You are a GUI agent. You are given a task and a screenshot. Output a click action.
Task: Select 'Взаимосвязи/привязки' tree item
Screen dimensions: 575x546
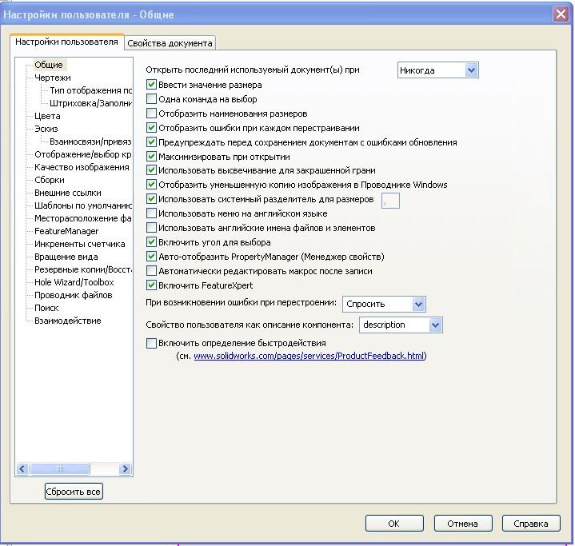[x=90, y=141]
